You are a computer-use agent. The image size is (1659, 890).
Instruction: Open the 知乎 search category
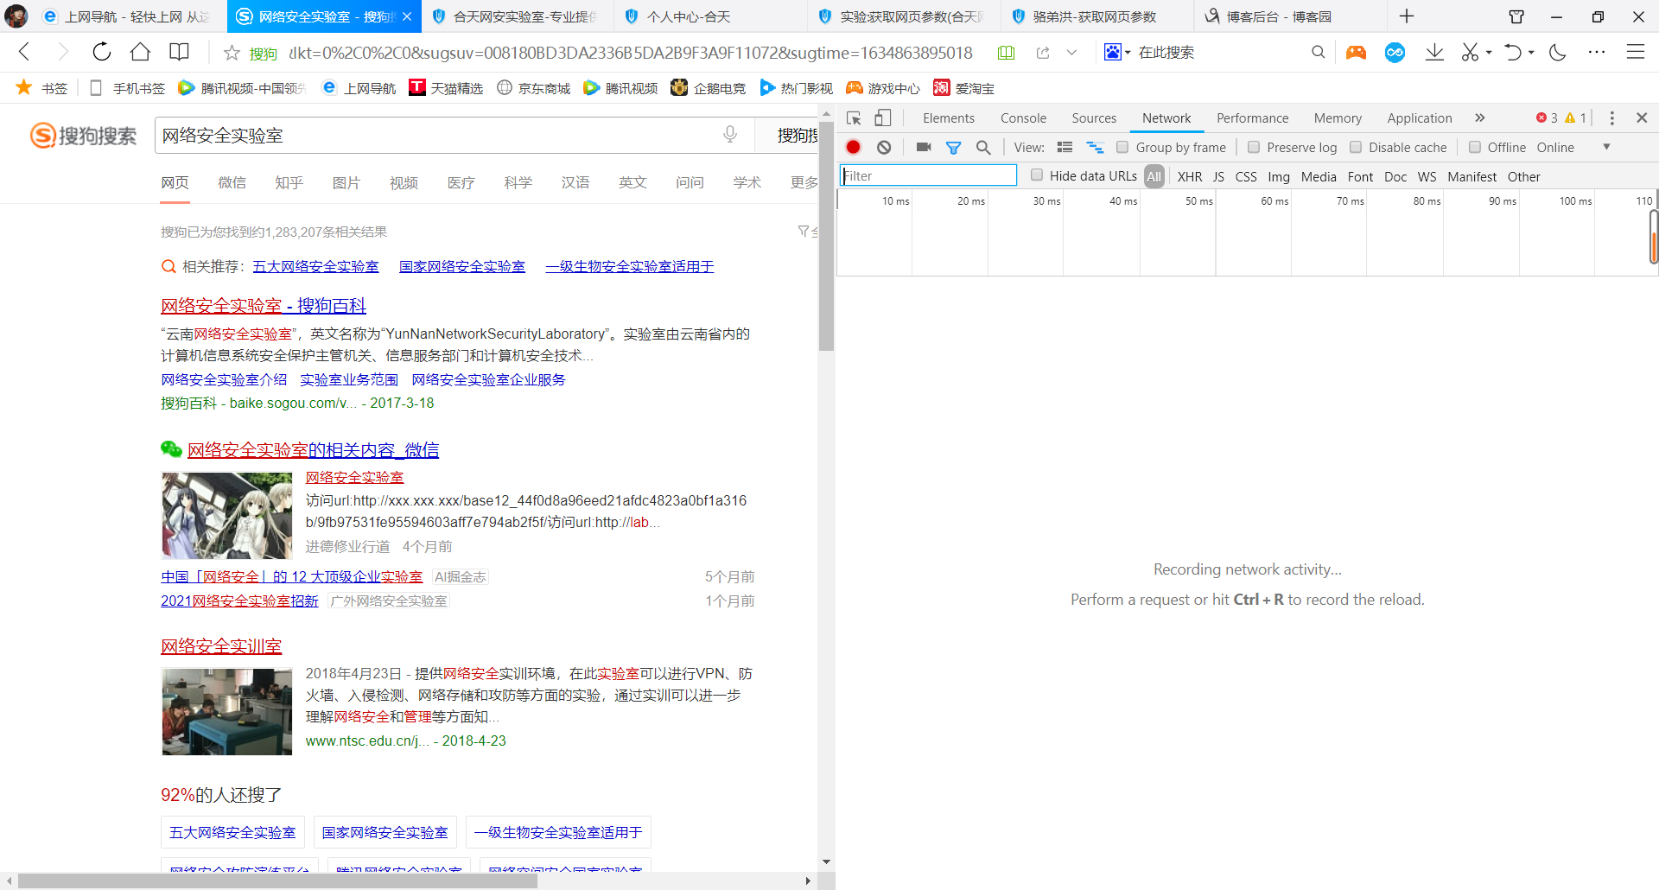289,183
